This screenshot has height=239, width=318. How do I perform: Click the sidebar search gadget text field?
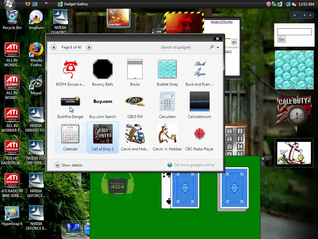click(294, 32)
